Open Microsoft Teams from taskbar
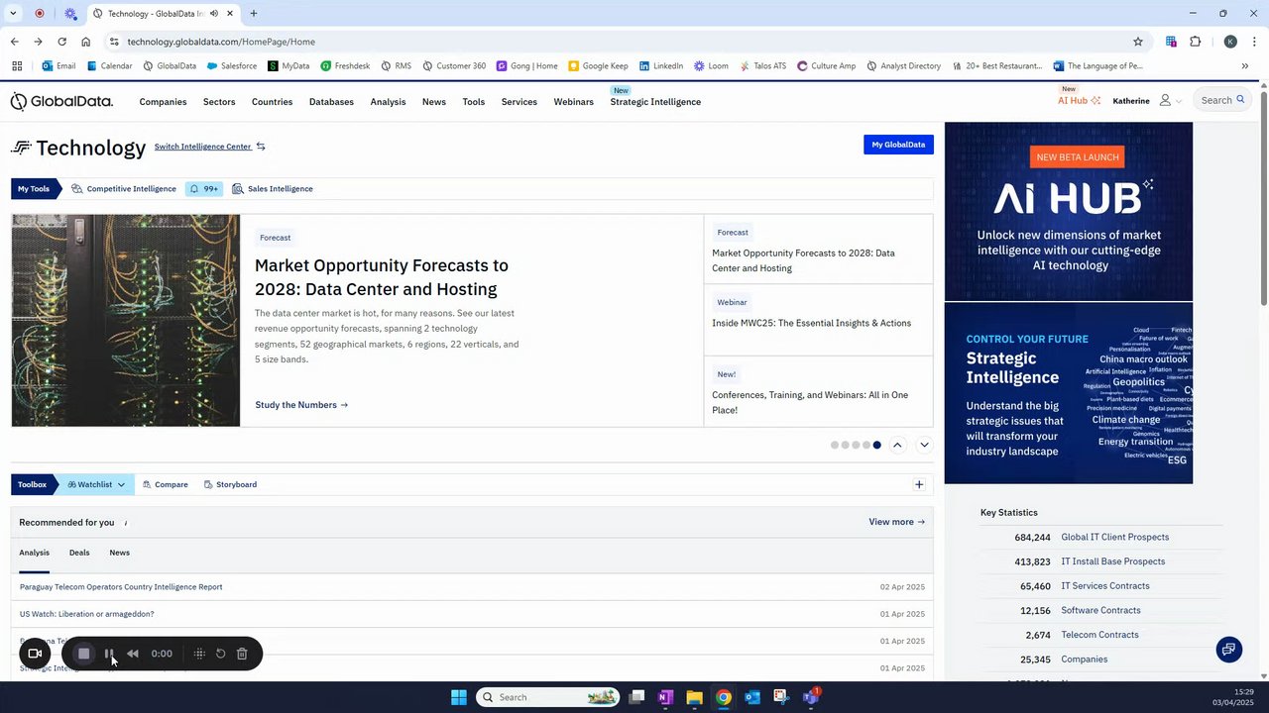Image resolution: width=1269 pixels, height=713 pixels. pos(811,697)
